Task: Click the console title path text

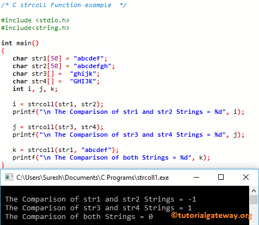Action: click(x=92, y=178)
